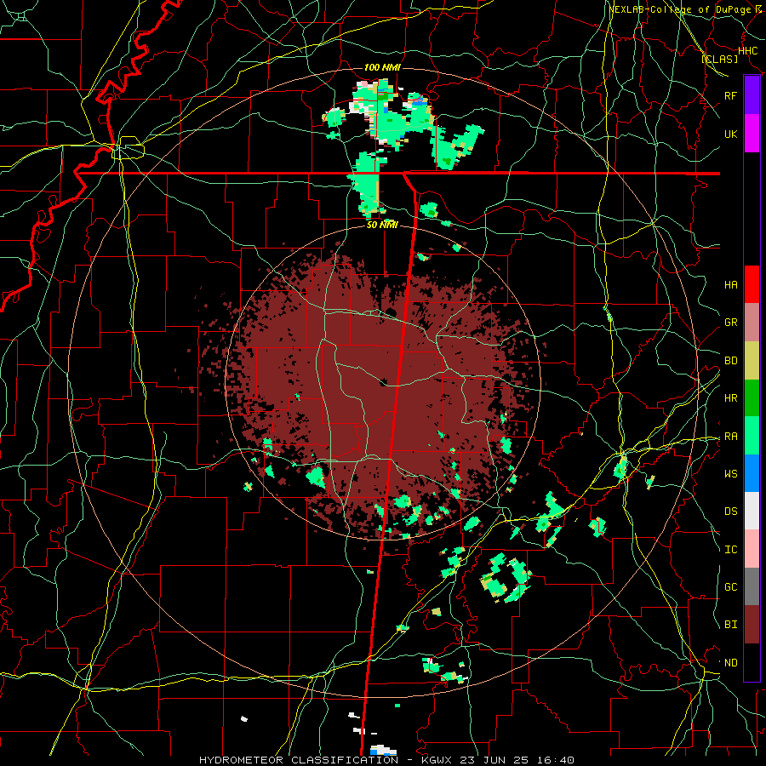This screenshot has height=766, width=766.
Task: Click the BI legend label
Action: click(731, 625)
